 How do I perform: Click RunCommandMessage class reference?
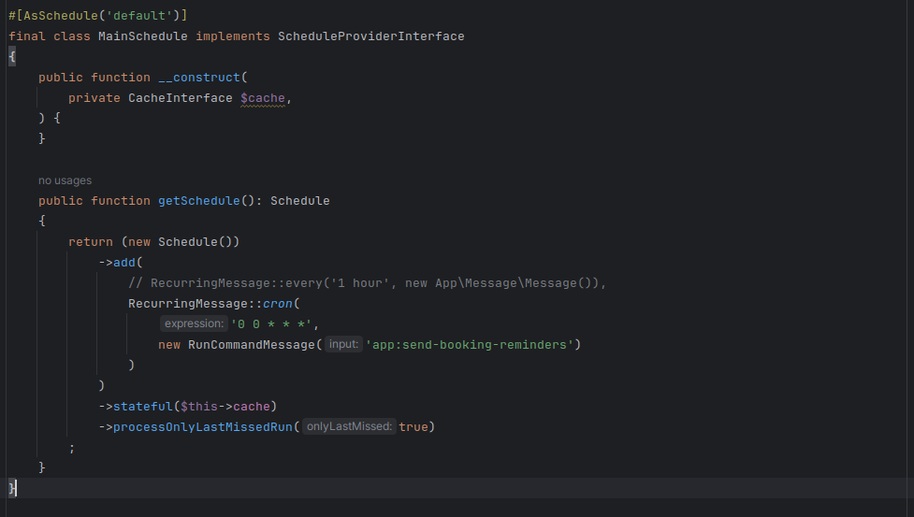[x=252, y=345]
